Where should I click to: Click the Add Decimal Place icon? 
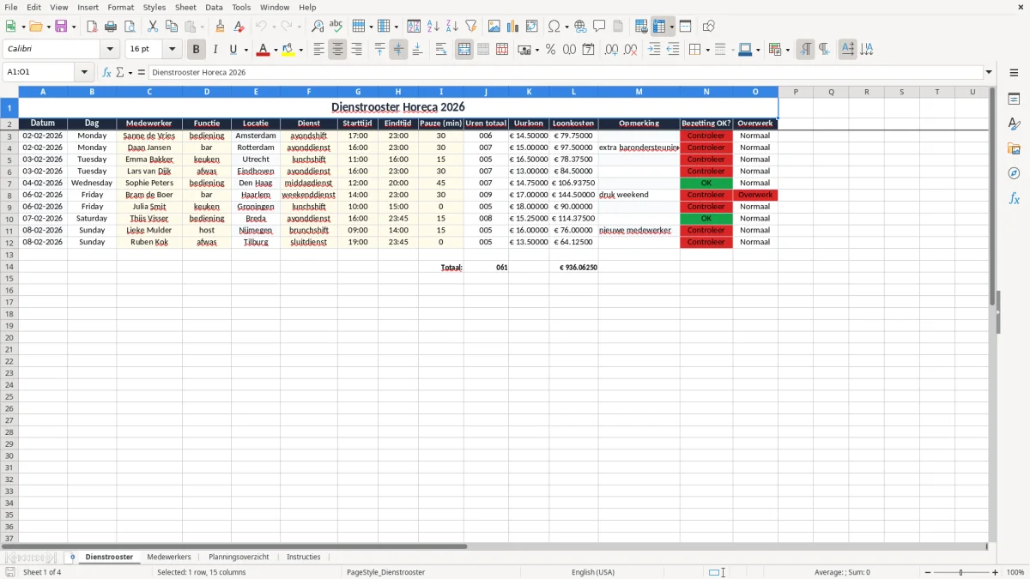point(612,50)
